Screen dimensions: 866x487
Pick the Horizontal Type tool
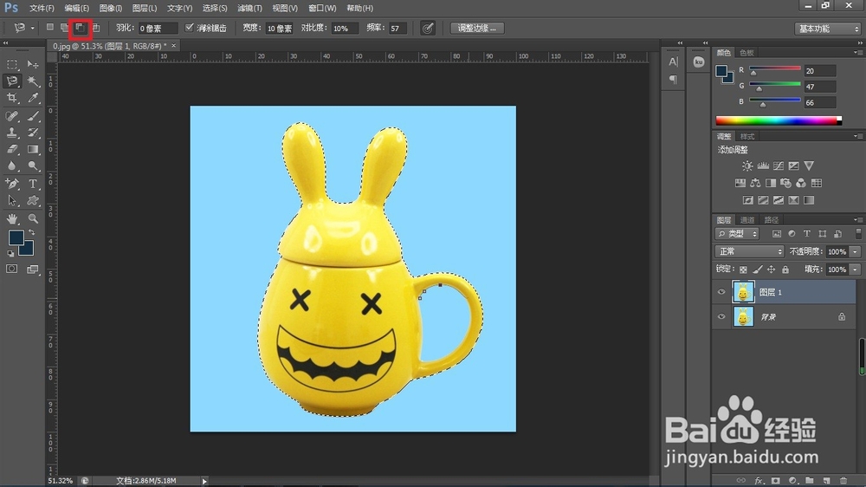point(34,184)
